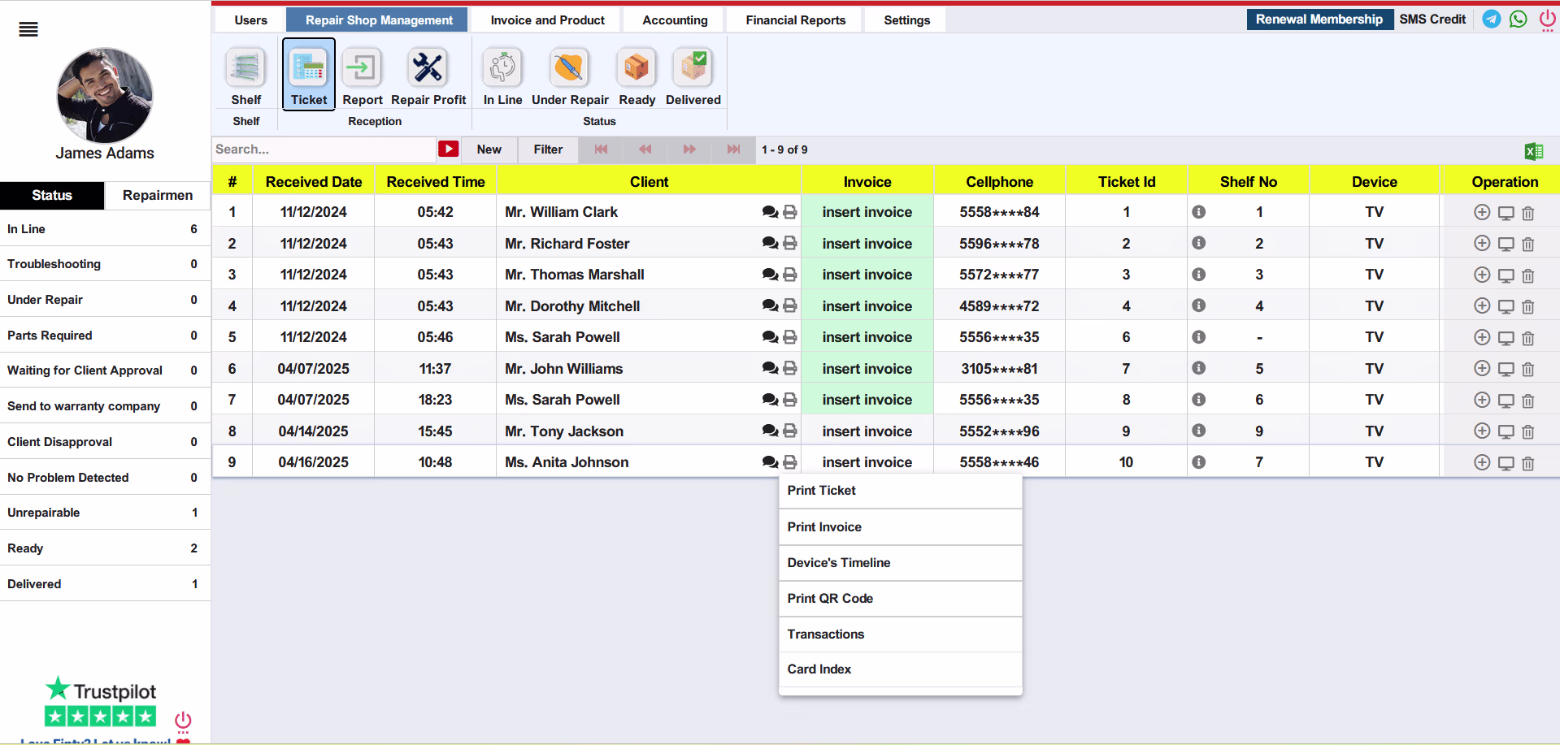Select the Status sidebar tab

click(x=52, y=195)
